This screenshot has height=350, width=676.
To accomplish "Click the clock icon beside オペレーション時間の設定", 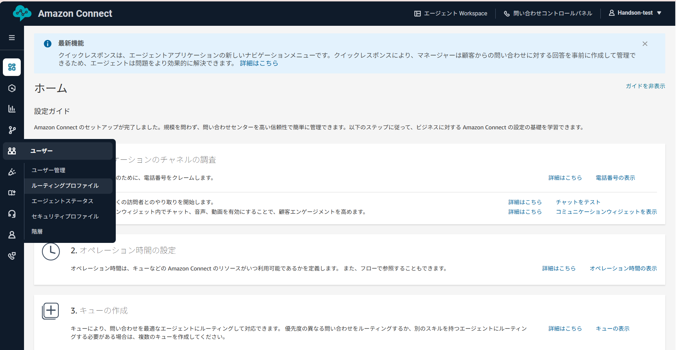I will tap(51, 251).
